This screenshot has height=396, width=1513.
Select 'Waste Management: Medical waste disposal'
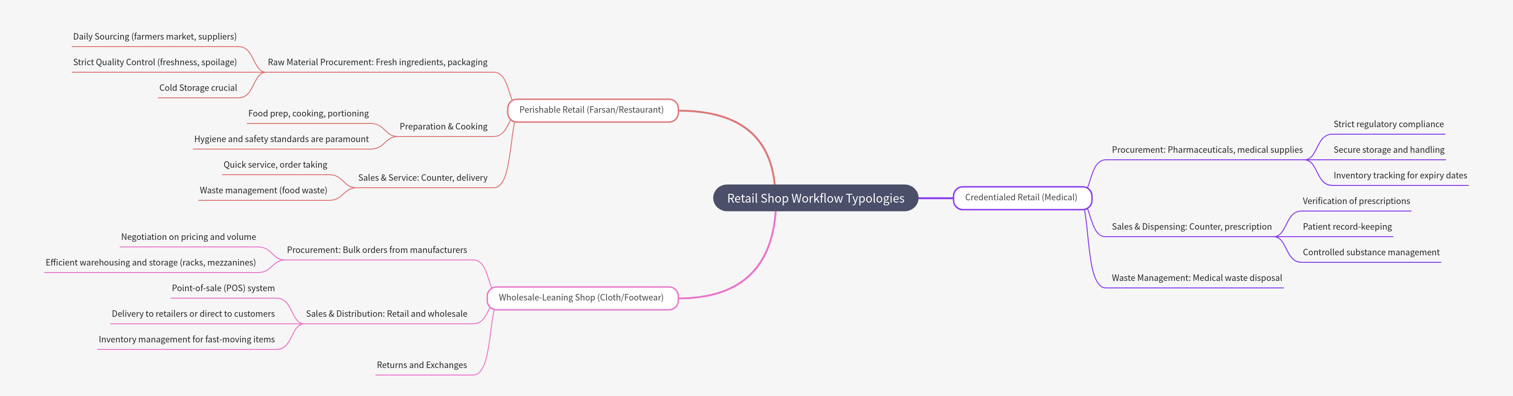pyautogui.click(x=1197, y=278)
